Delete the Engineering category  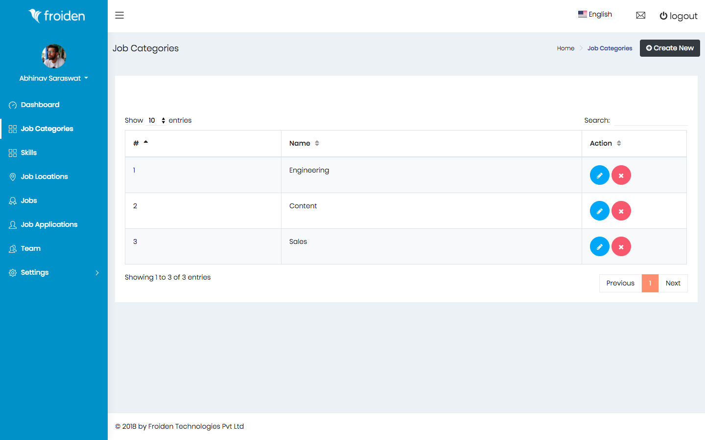tap(621, 175)
